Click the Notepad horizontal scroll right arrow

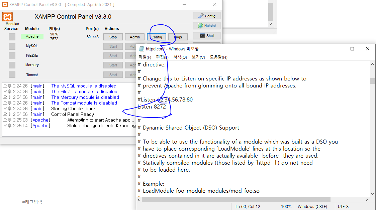pos(367,200)
